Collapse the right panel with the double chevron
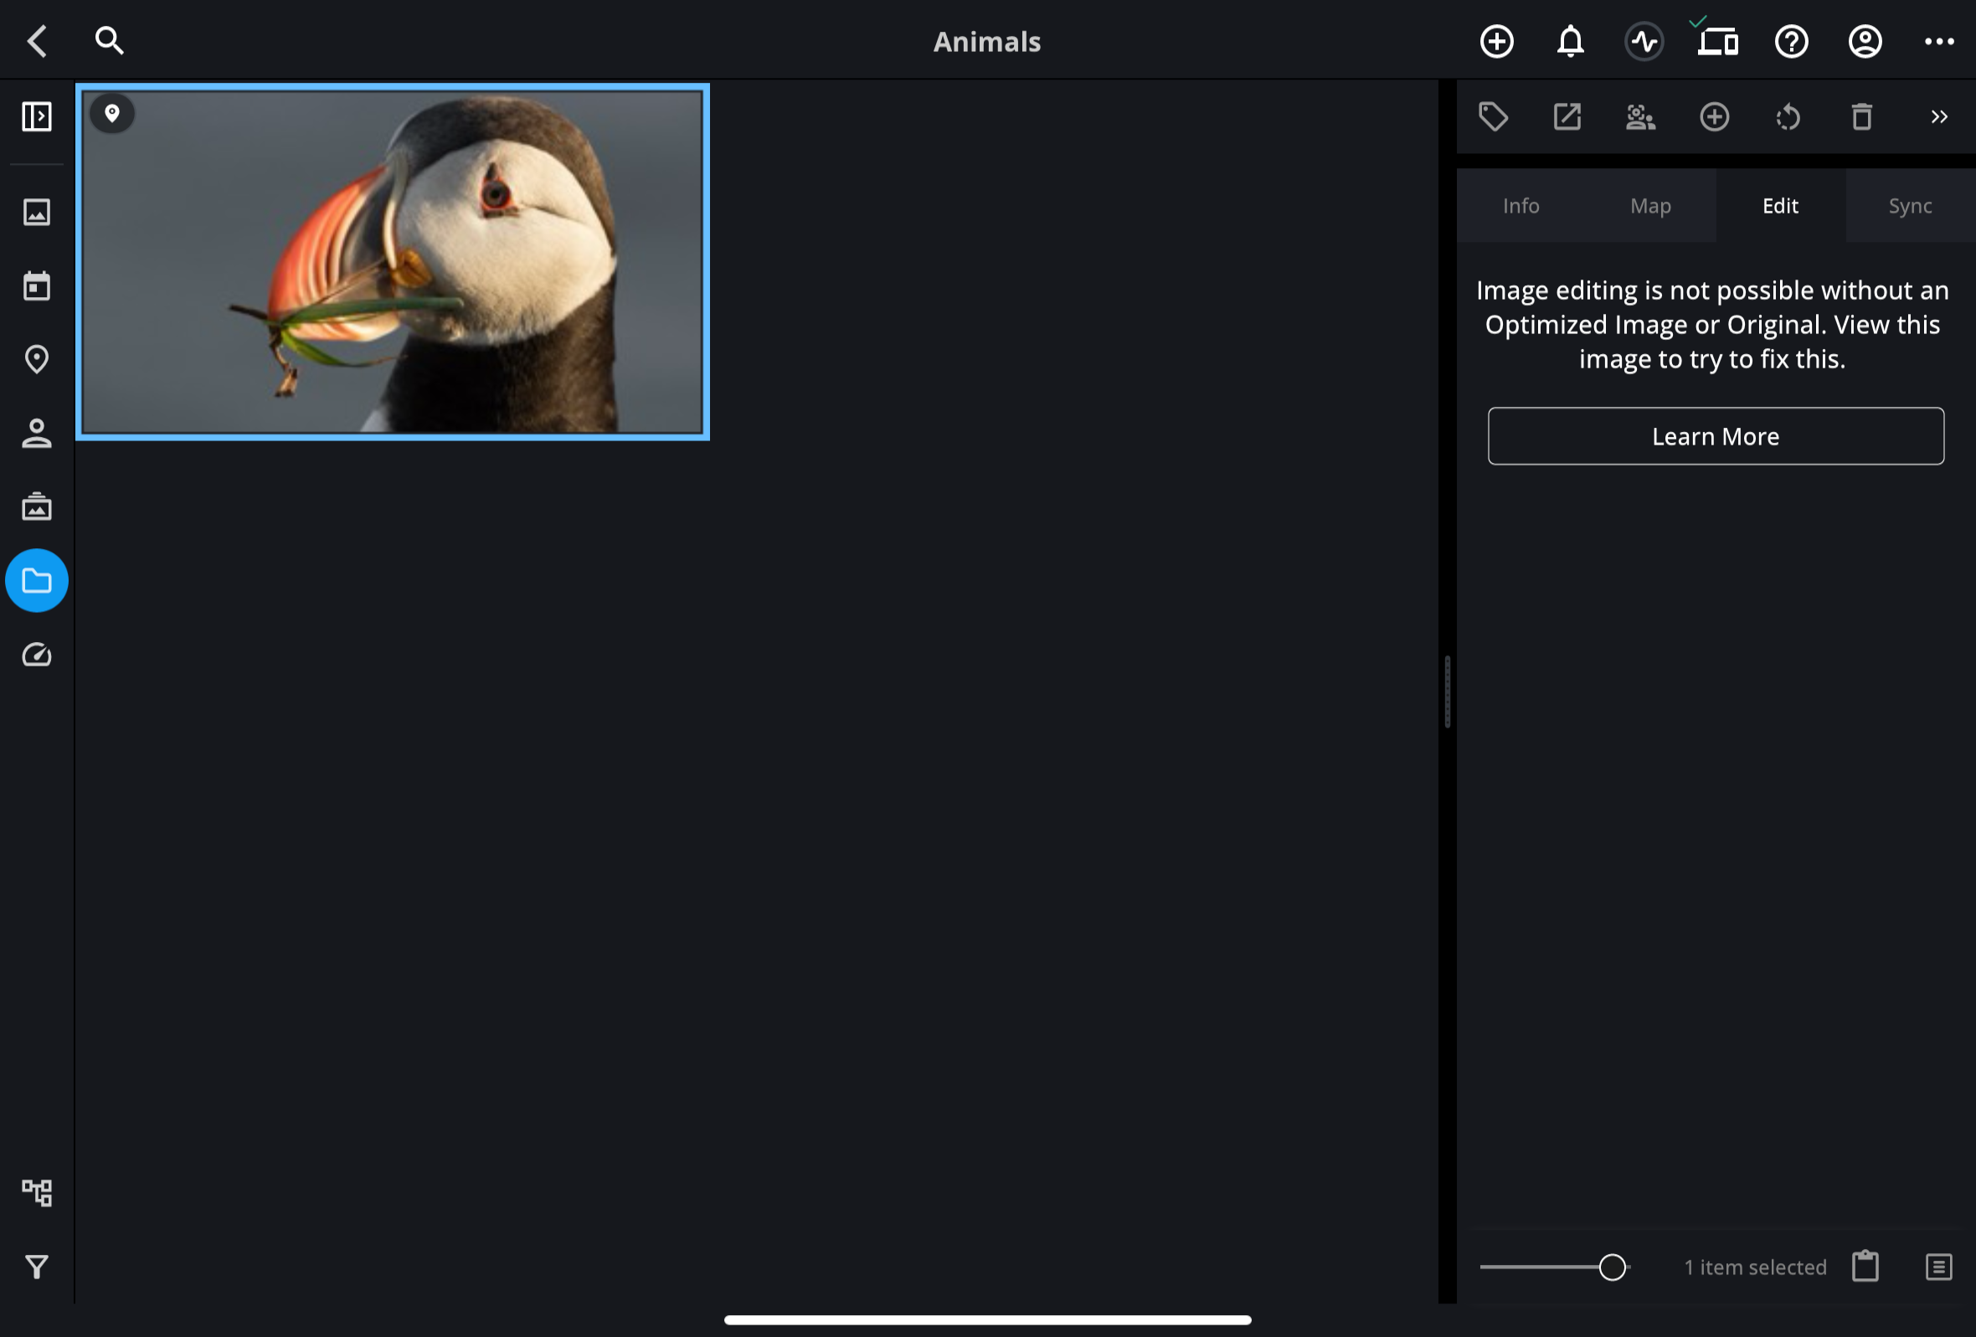This screenshot has height=1337, width=1976. 1938,116
